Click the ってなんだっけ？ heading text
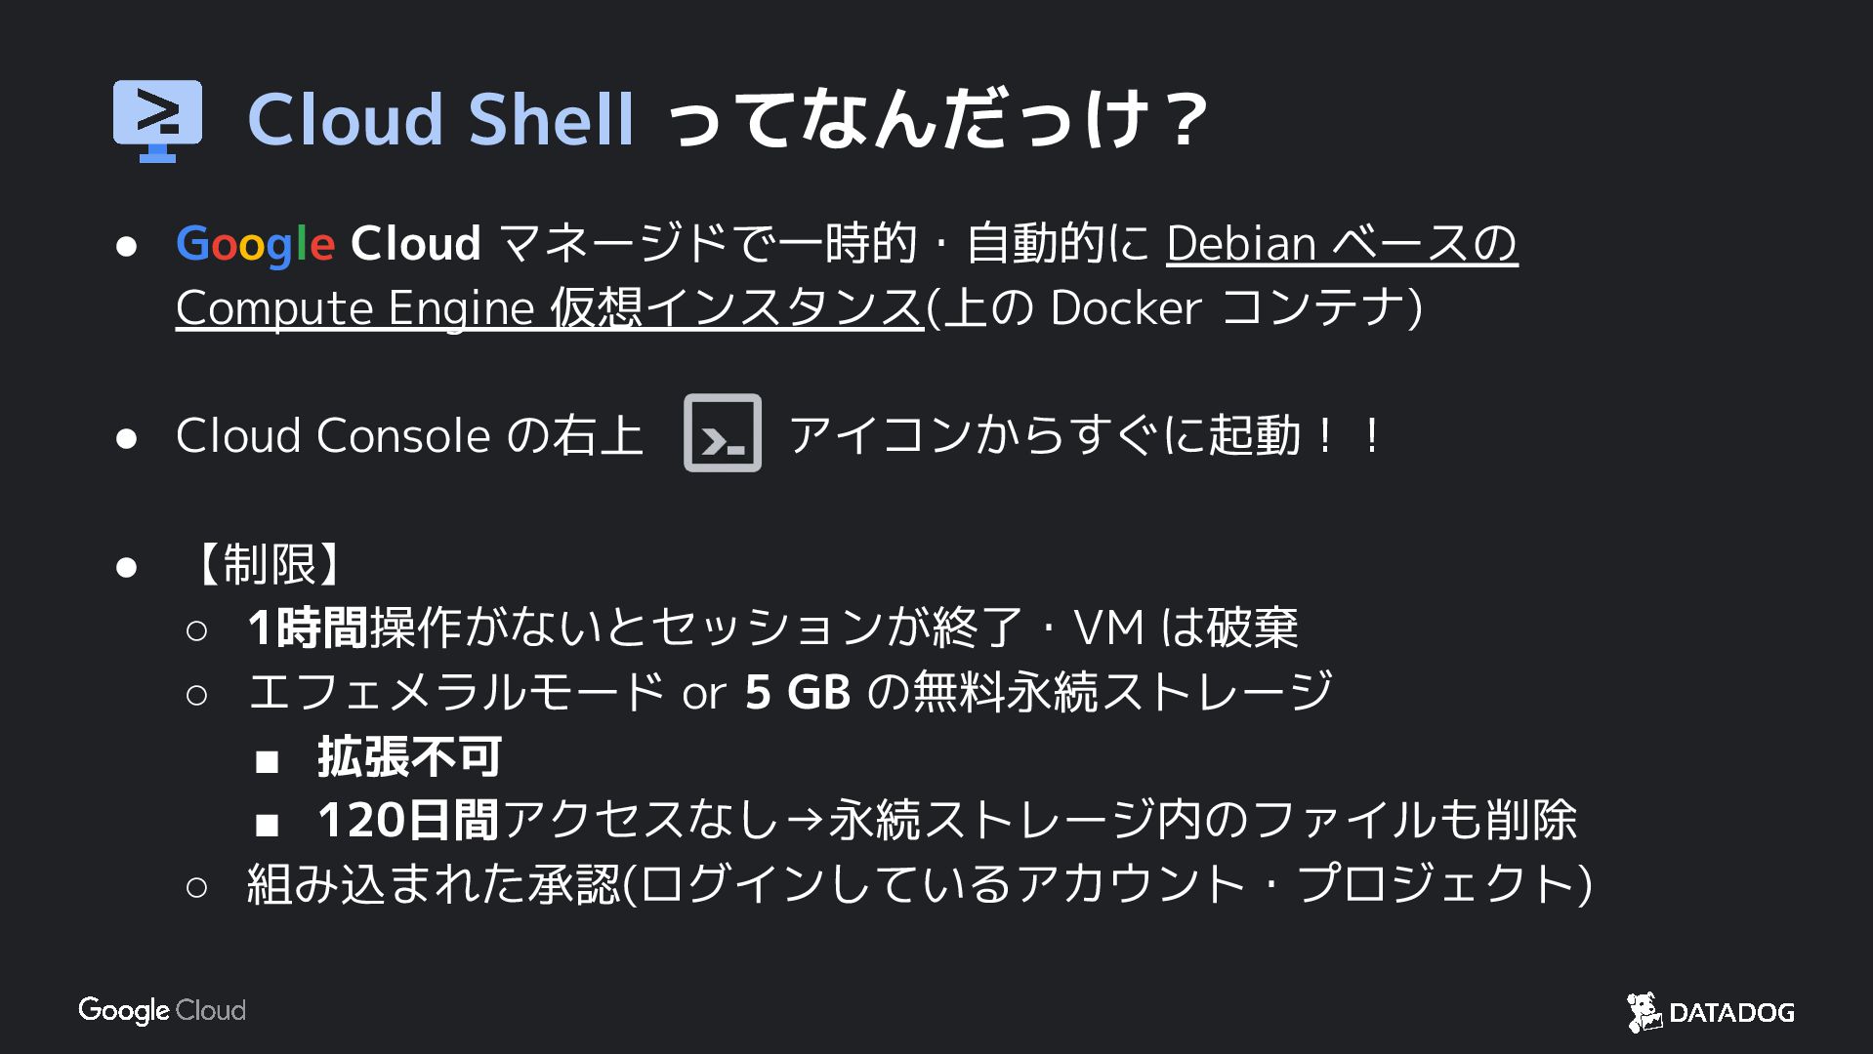 tap(938, 120)
